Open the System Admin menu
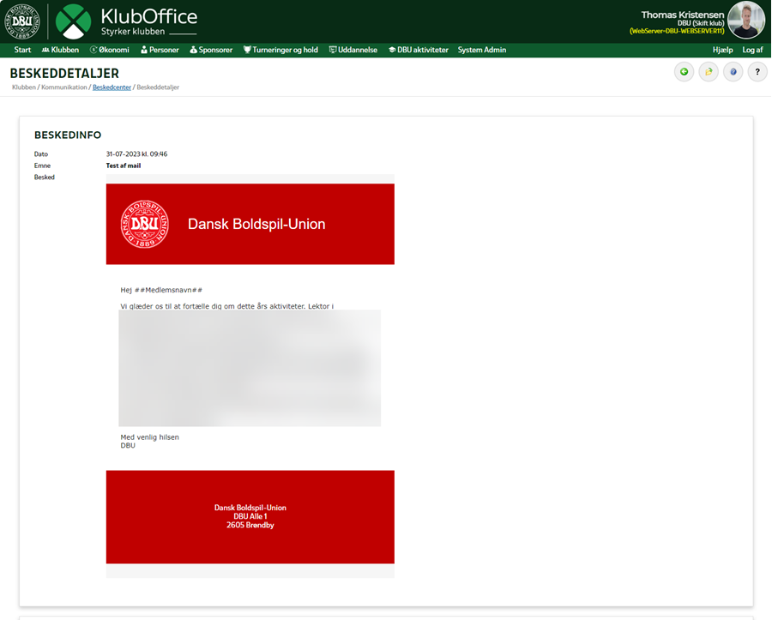 pos(482,50)
